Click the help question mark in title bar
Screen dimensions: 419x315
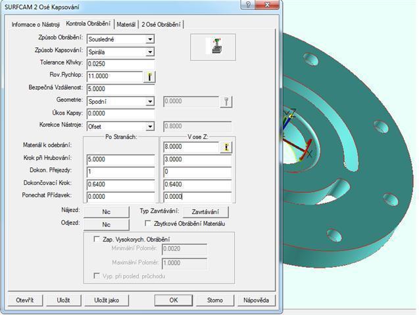tap(248, 5)
